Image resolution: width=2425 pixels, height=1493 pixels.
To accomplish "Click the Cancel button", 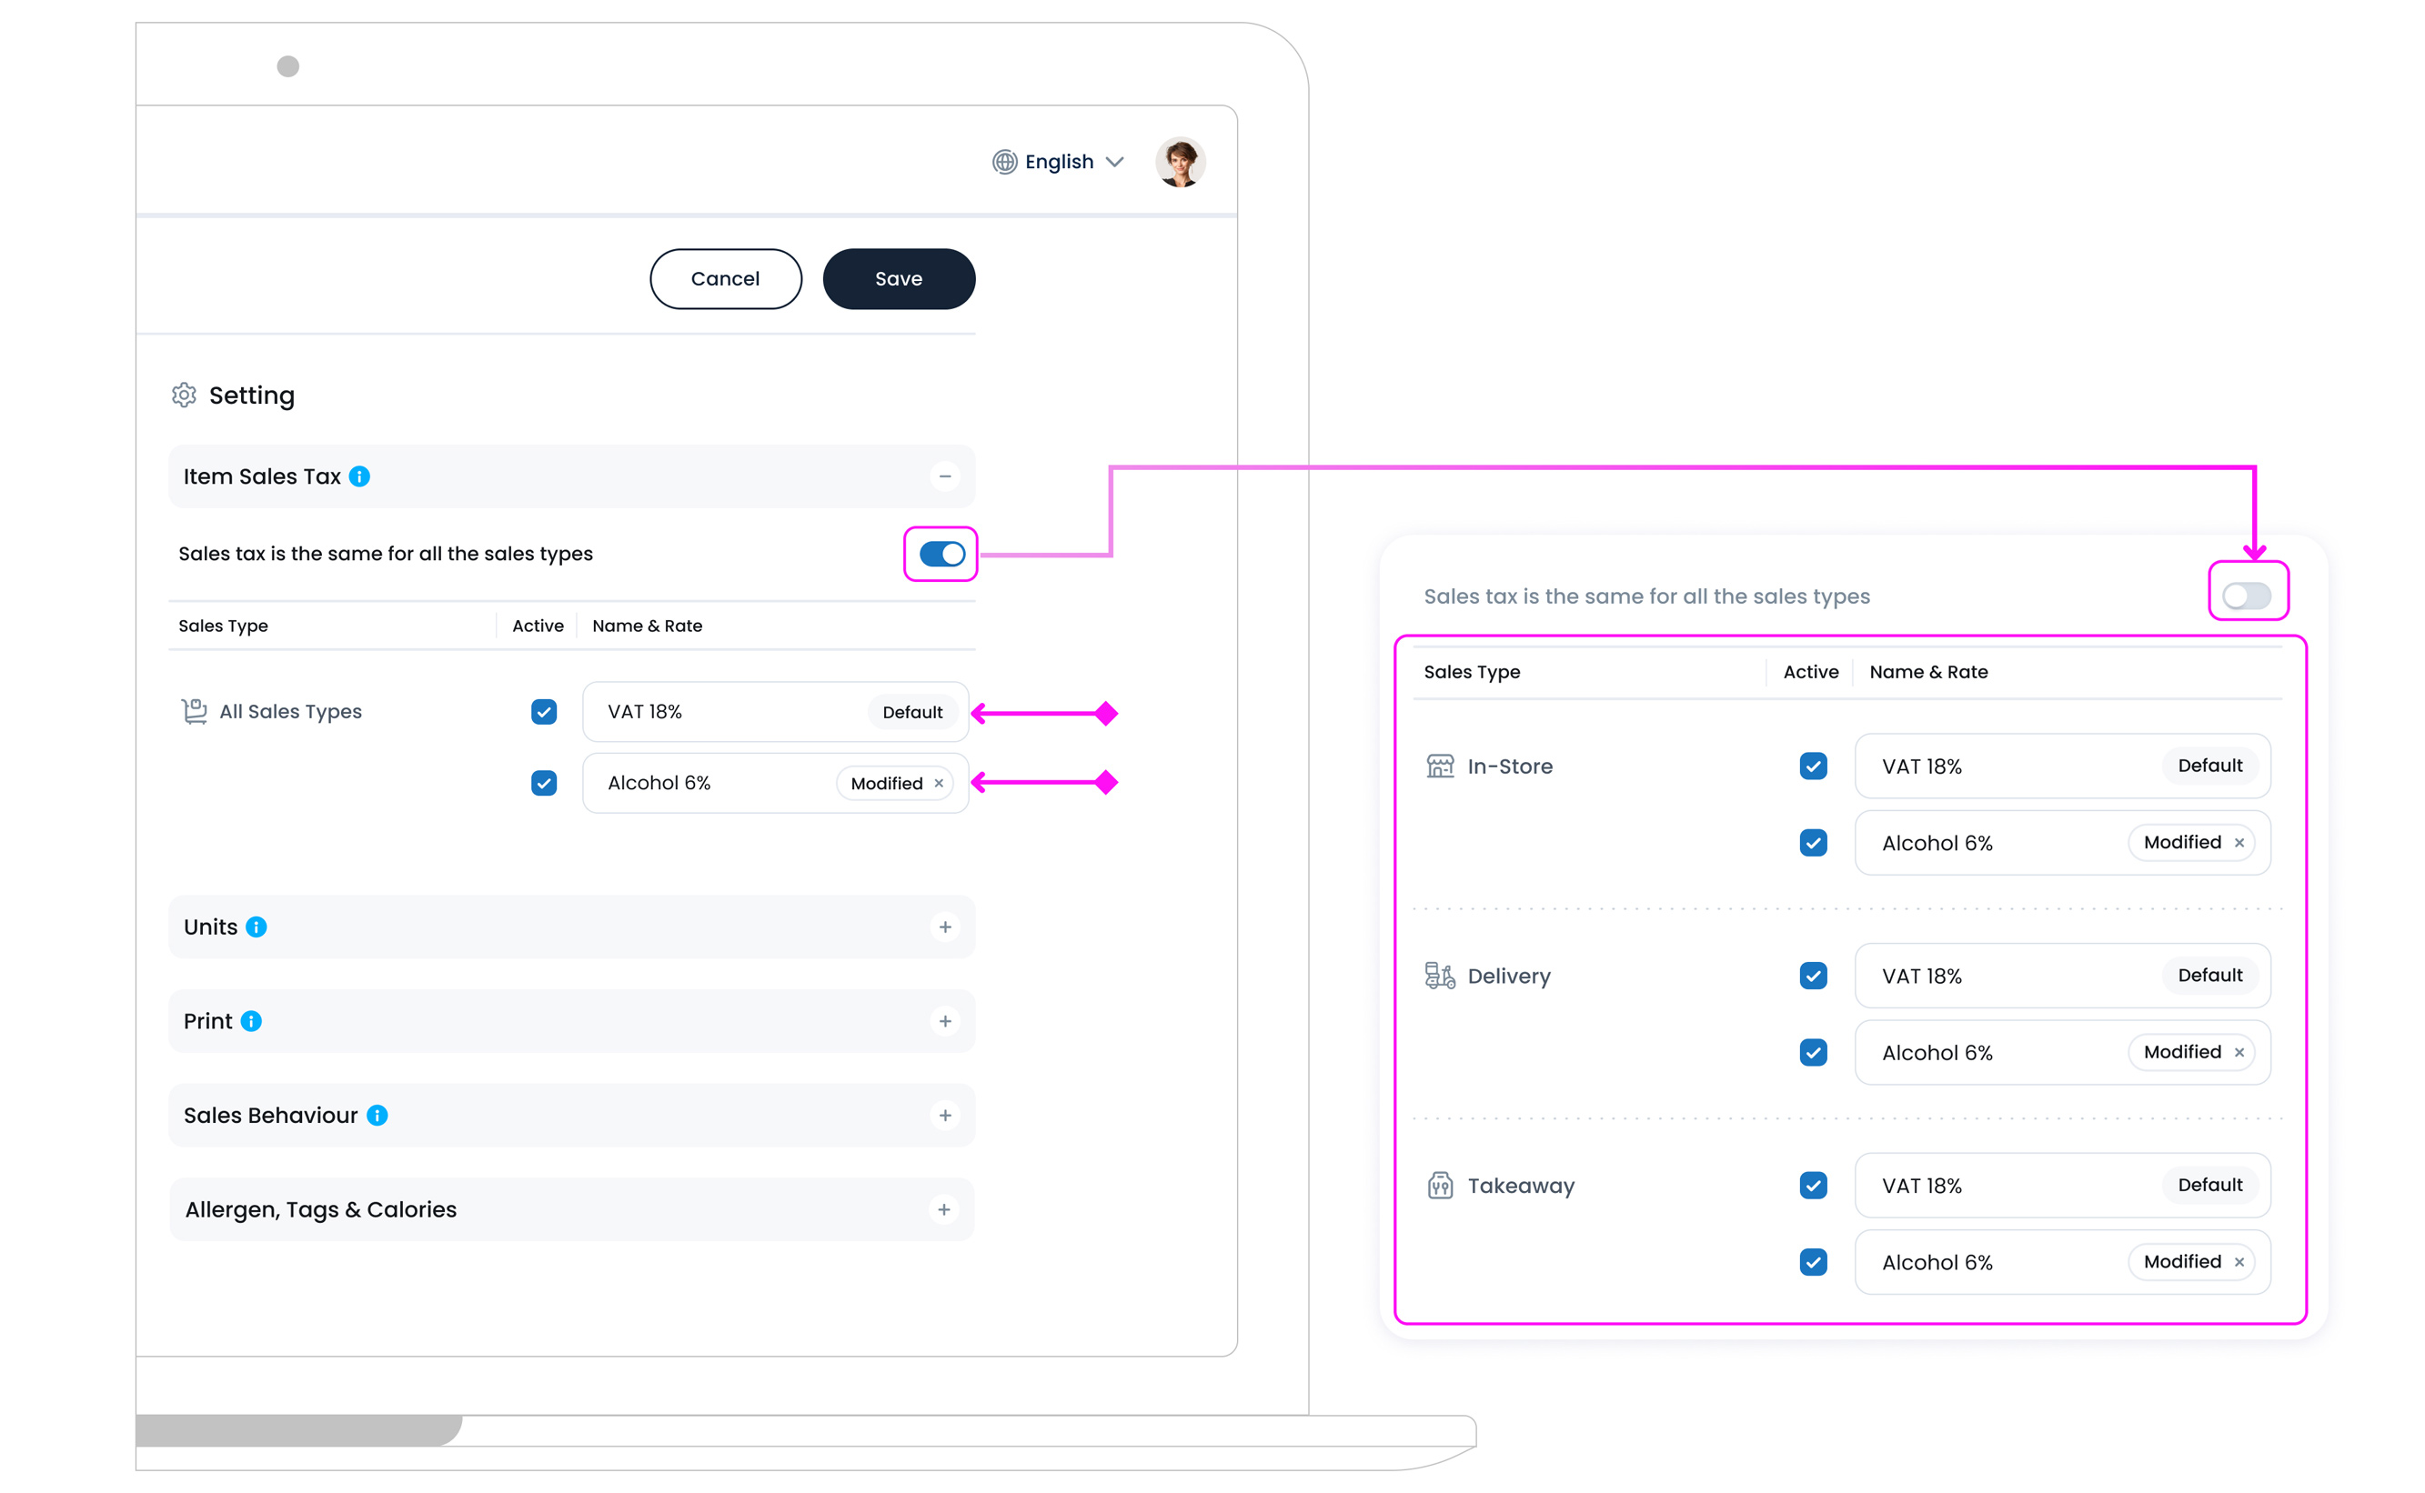I will [x=725, y=279].
